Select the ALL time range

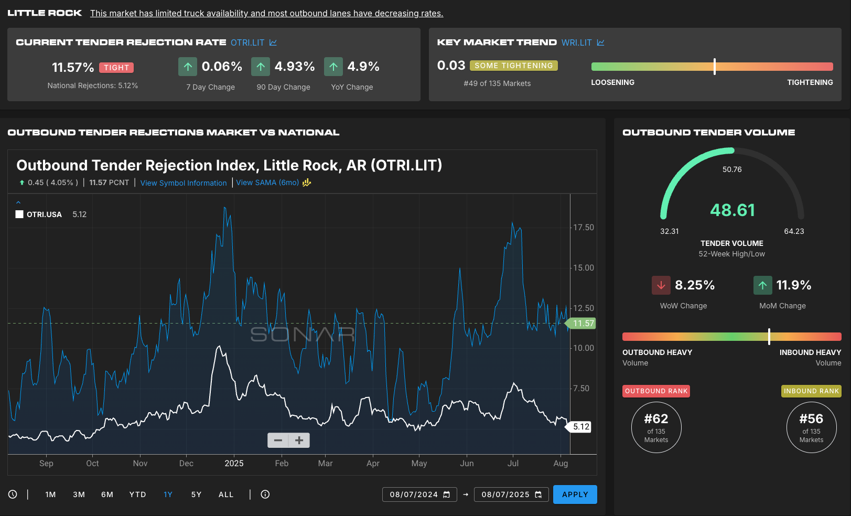point(226,494)
